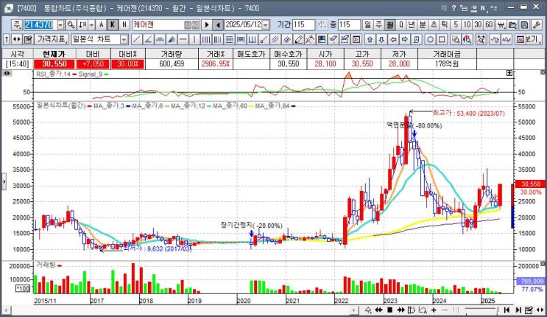Select the fan lines drawing tool
The height and width of the screenshot is (317, 547).
click(x=171, y=39)
